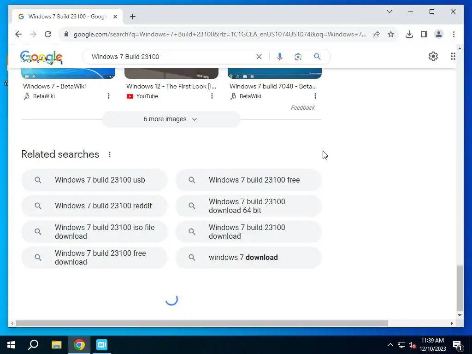This screenshot has height=354, width=472.
Task: Open Related searches three-dot menu
Action: [110, 154]
